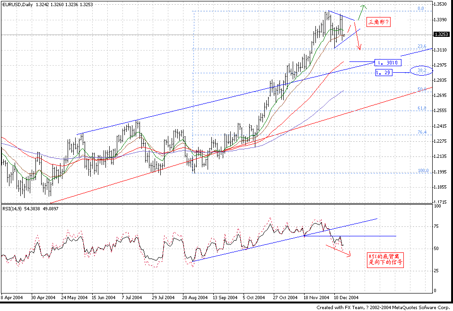This screenshot has height=311, width=453.
Task: Select the 1.2415 price axis label
Action: (440, 126)
